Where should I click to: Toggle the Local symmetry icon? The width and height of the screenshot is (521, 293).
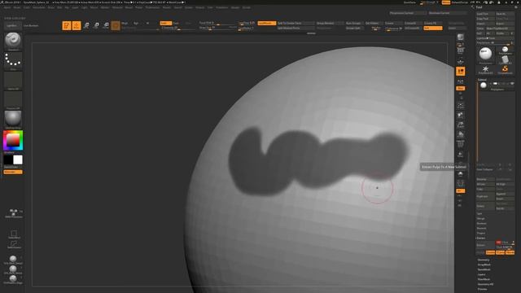pos(461,81)
